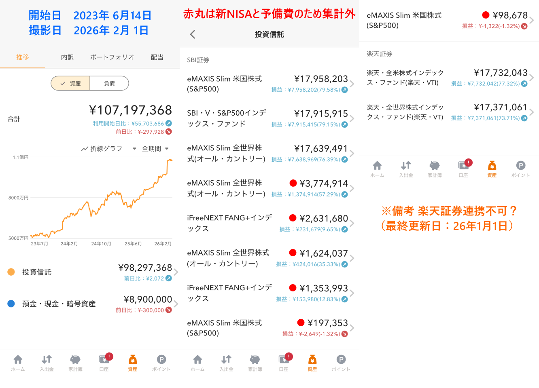Open 楽天・全米株式インデックス・ファンド(楽天・VTI) holding
This screenshot has width=539, height=388.
click(448, 78)
